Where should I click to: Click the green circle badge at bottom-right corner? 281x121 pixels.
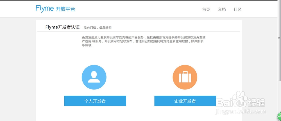point(279,117)
